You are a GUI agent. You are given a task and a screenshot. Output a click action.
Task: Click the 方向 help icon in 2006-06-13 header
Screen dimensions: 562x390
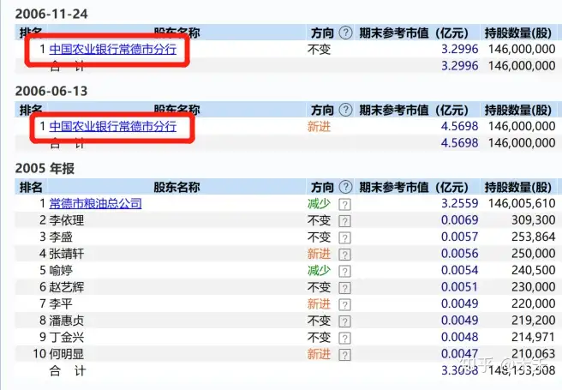pos(345,110)
